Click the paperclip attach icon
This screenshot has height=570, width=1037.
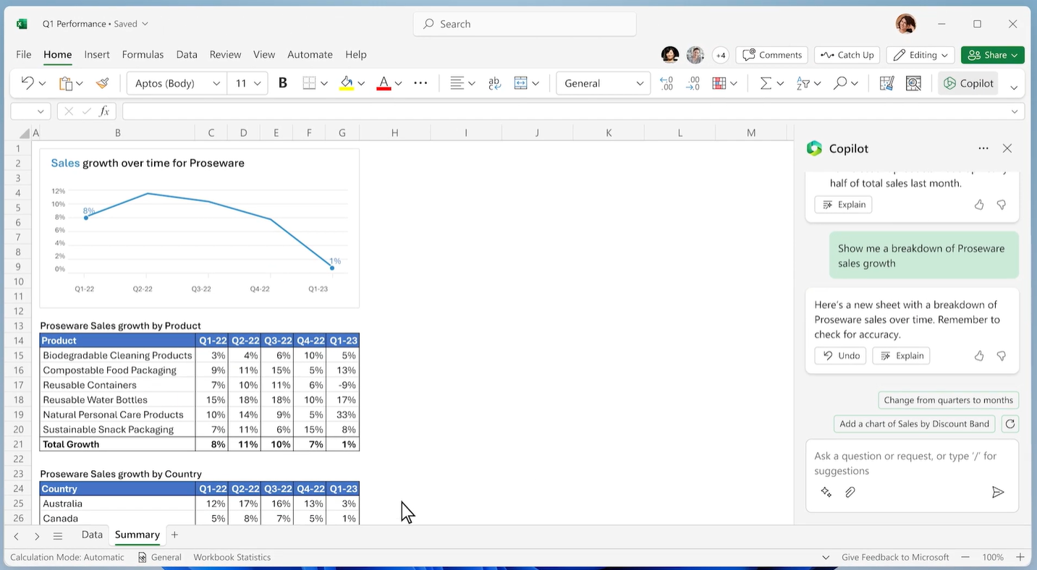pyautogui.click(x=850, y=493)
